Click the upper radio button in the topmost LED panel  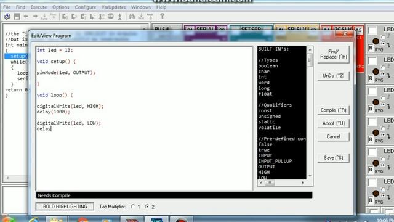[383, 37]
